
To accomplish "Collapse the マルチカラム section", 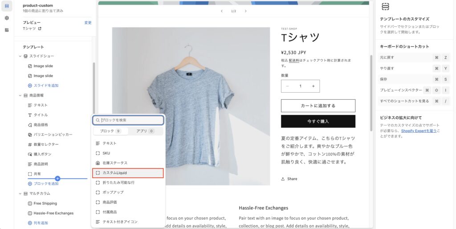I will click(20, 193).
